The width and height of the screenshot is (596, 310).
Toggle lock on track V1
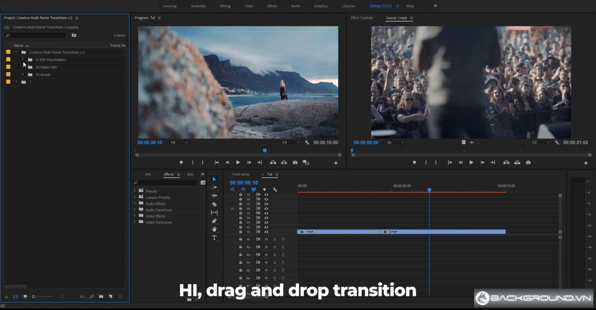240,232
